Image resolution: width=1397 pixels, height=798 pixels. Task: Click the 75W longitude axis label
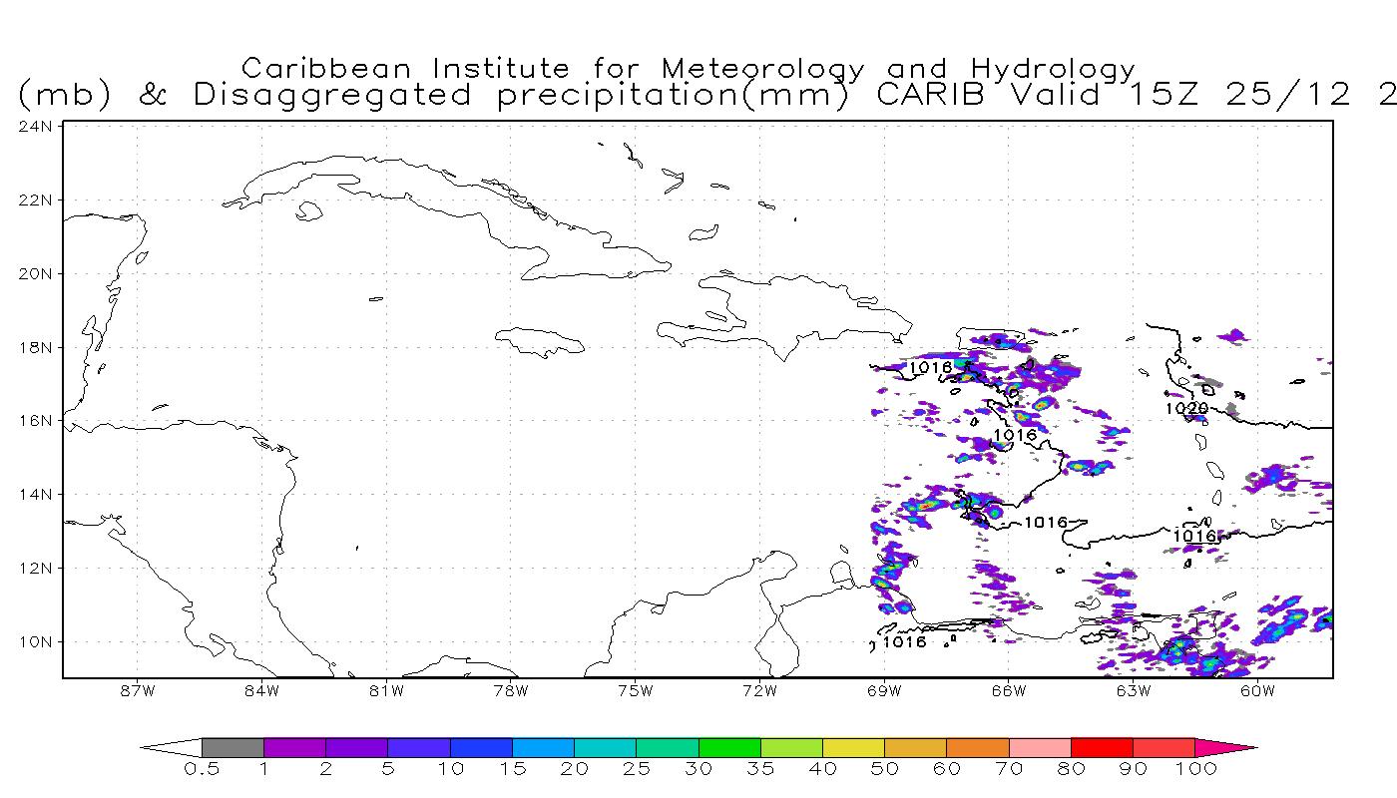(635, 690)
